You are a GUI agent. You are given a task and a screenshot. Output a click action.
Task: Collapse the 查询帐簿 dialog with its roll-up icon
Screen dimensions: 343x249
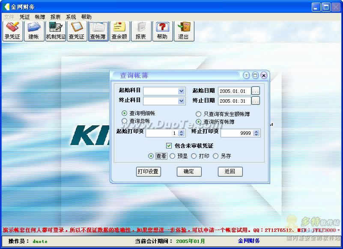coord(246,75)
